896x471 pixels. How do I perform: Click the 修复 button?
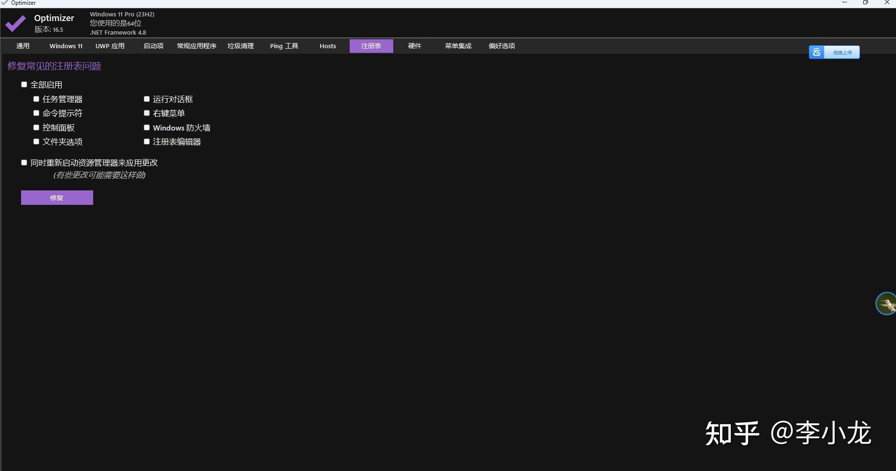click(x=57, y=197)
